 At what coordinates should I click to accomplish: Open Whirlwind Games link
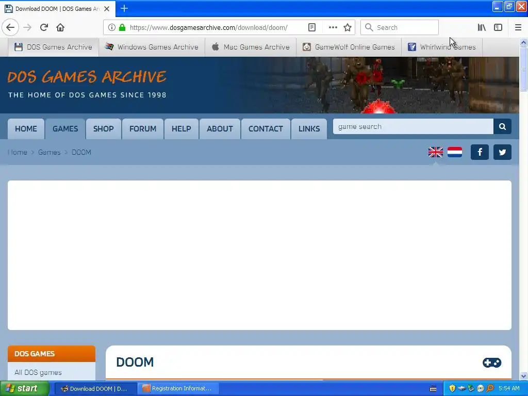pos(441,47)
